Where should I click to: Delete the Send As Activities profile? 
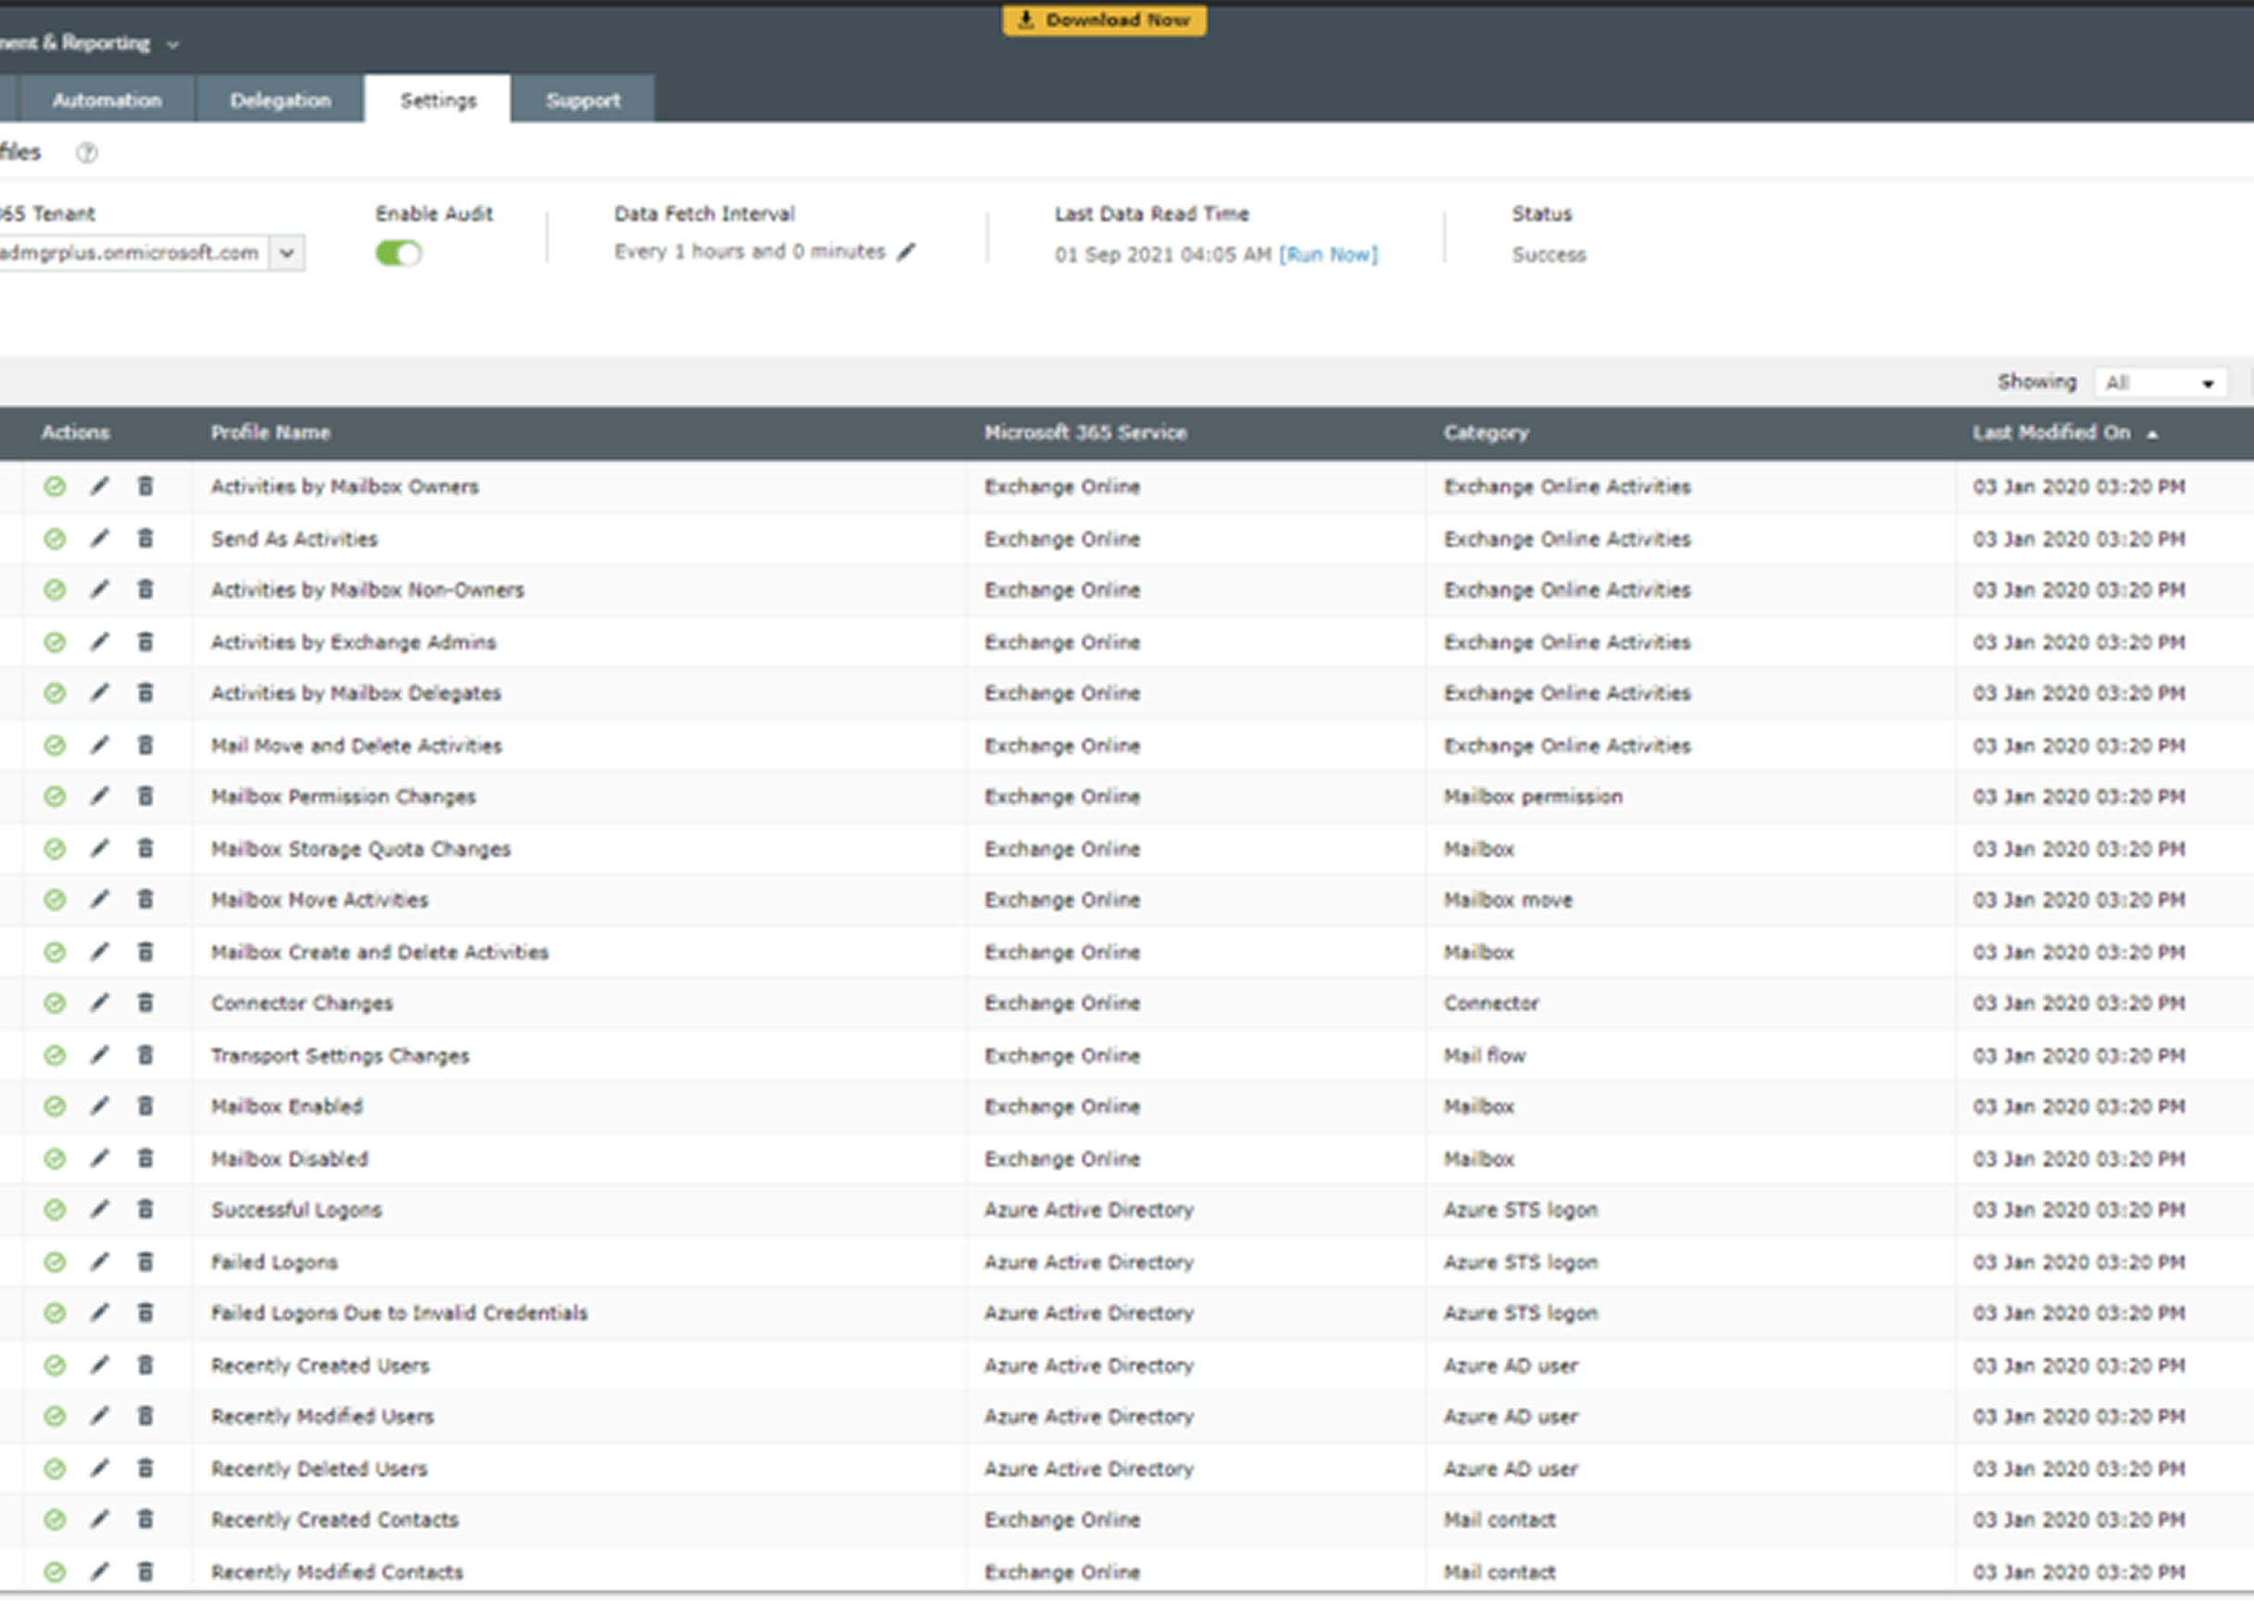[x=145, y=538]
